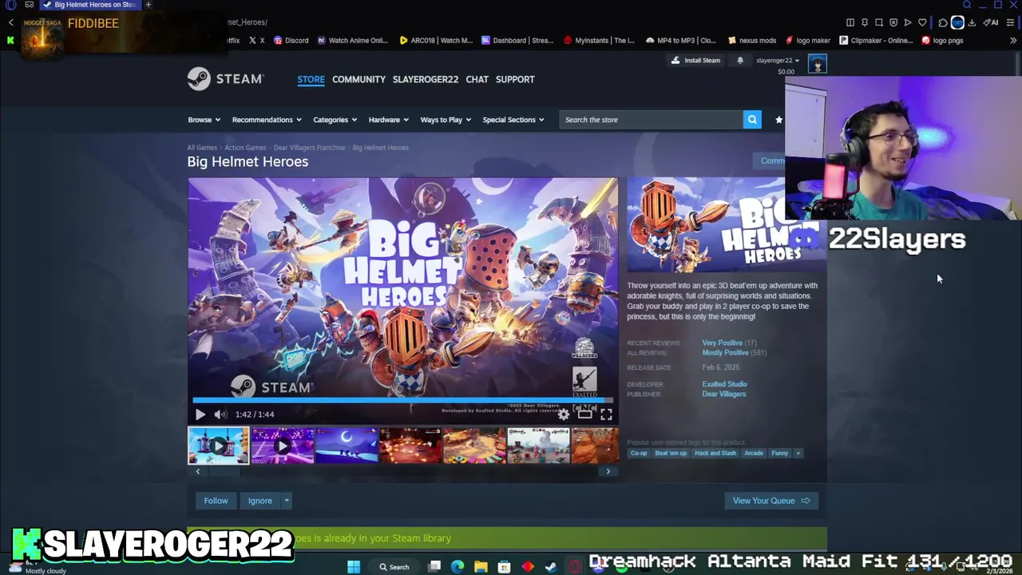Open SUPPORT tab

pyautogui.click(x=515, y=79)
